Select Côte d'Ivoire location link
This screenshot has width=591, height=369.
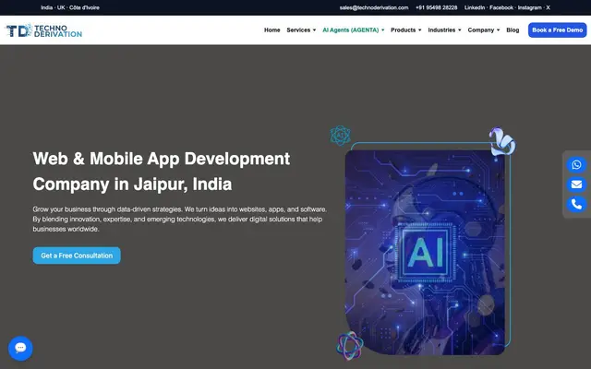click(x=84, y=7)
